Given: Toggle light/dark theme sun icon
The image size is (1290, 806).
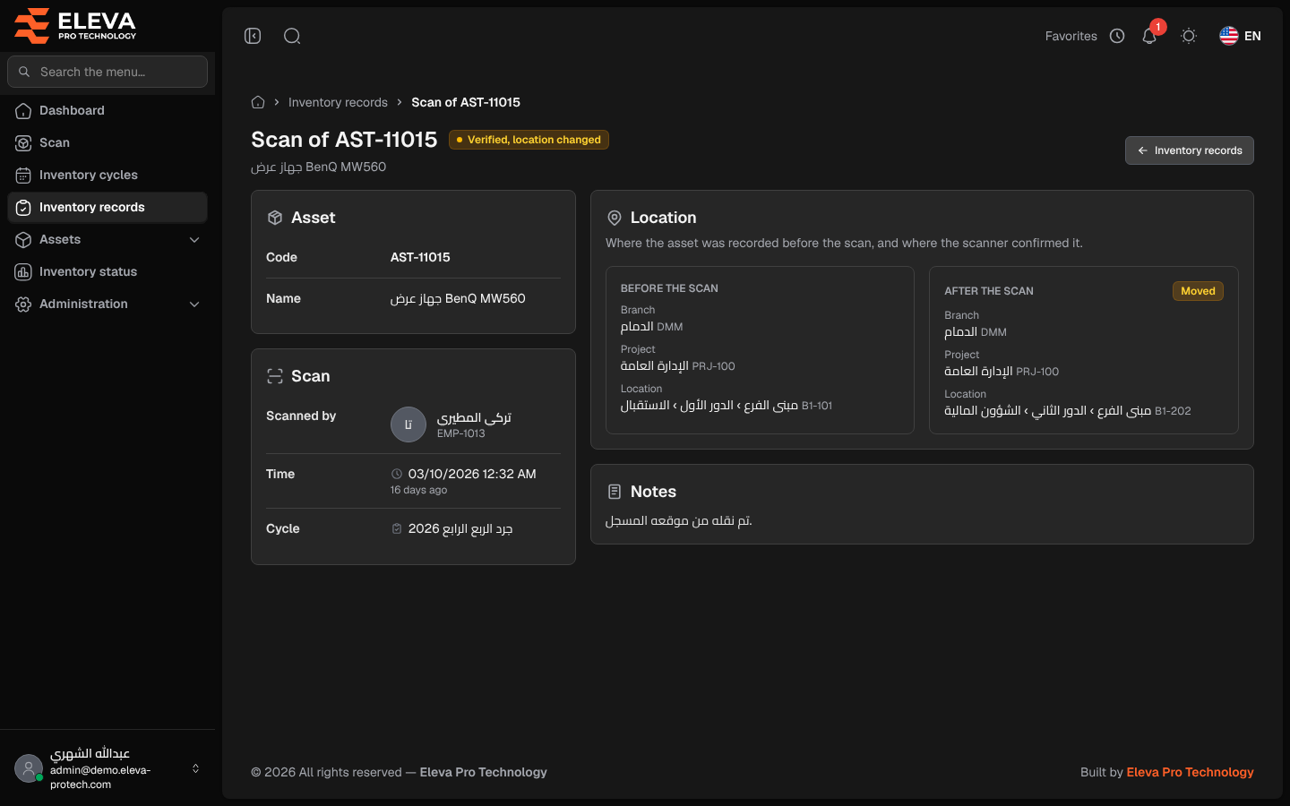Looking at the screenshot, I should pyautogui.click(x=1189, y=36).
